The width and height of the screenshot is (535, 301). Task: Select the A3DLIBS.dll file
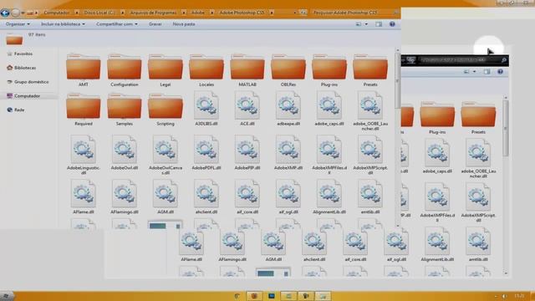pos(206,109)
